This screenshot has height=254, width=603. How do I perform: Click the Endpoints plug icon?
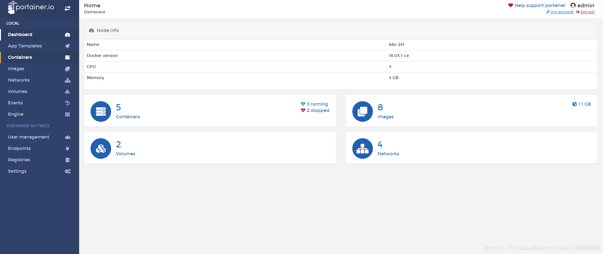(67, 149)
